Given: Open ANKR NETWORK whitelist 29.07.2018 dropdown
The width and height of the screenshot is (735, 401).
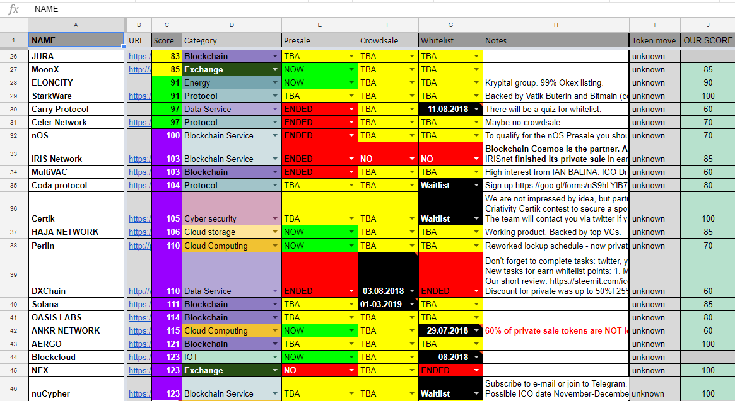Looking at the screenshot, I should (x=476, y=331).
